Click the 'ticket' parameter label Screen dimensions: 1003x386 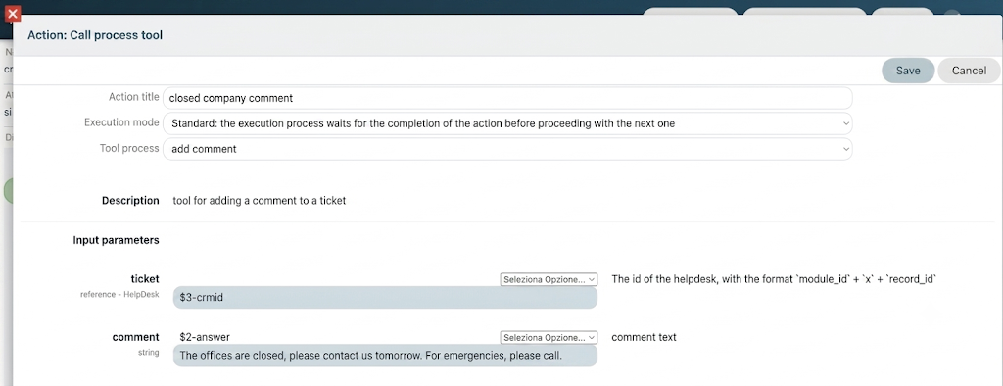click(x=145, y=278)
